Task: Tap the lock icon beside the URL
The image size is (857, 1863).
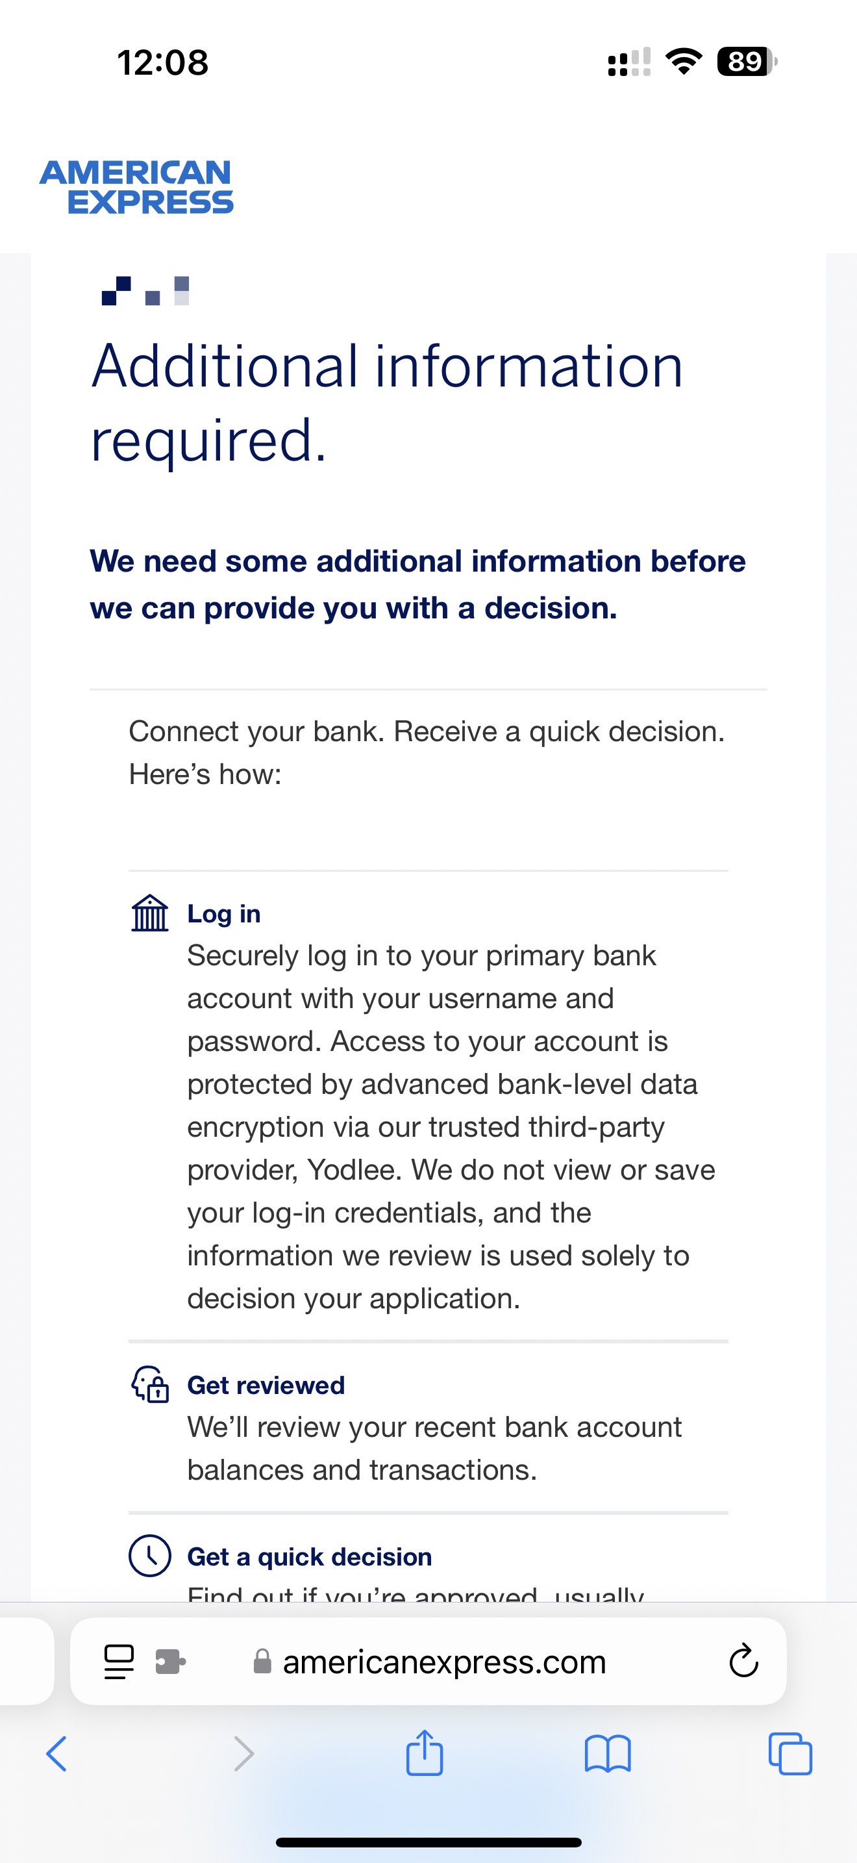Action: point(262,1661)
